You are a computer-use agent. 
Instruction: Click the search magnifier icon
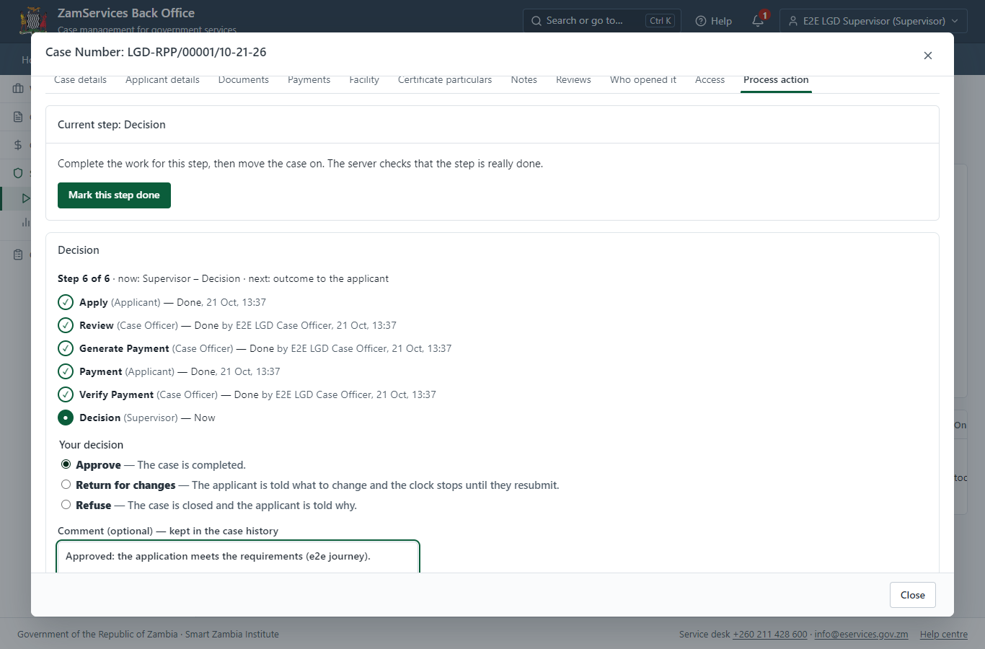coord(536,21)
